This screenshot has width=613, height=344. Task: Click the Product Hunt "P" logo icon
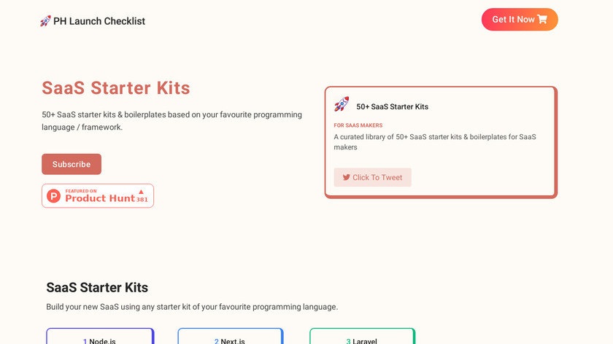54,196
